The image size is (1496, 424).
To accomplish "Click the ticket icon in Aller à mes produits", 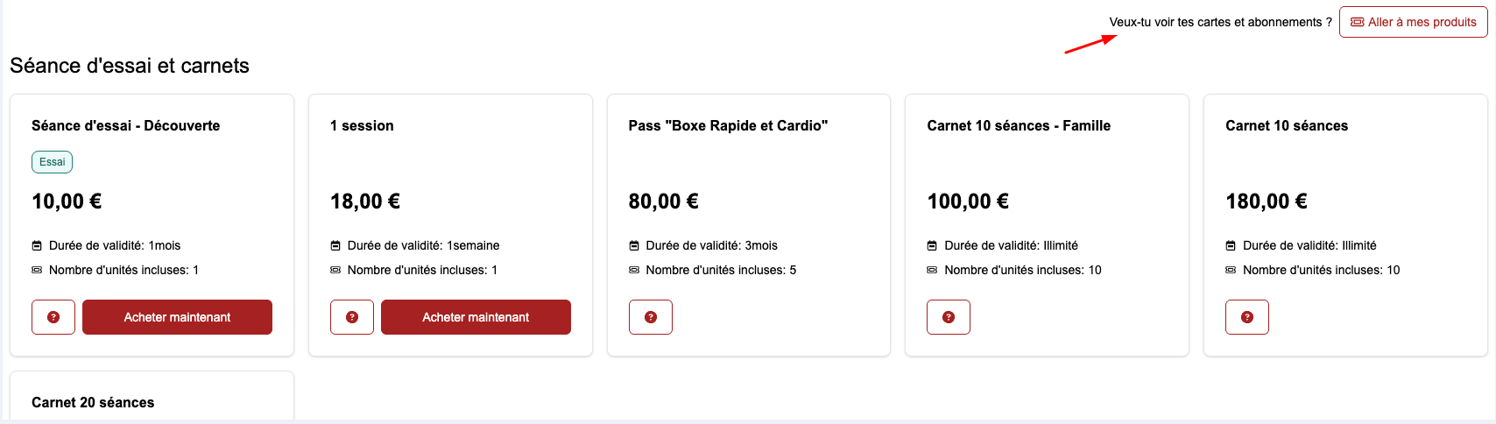I will tap(1357, 22).
